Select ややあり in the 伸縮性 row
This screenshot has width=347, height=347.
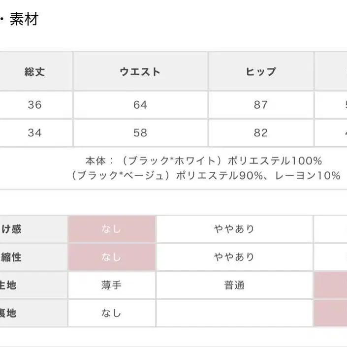(x=234, y=257)
